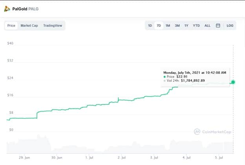Toggle LOG scale on the chart
This screenshot has width=245, height=165.
coord(230,26)
